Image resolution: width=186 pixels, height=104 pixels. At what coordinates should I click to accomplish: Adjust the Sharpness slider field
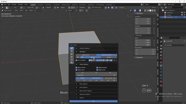coord(96,75)
